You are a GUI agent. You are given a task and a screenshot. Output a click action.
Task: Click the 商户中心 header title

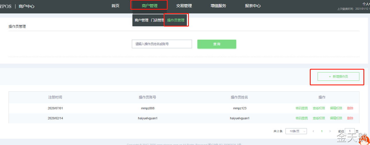pyautogui.click(x=26, y=6)
